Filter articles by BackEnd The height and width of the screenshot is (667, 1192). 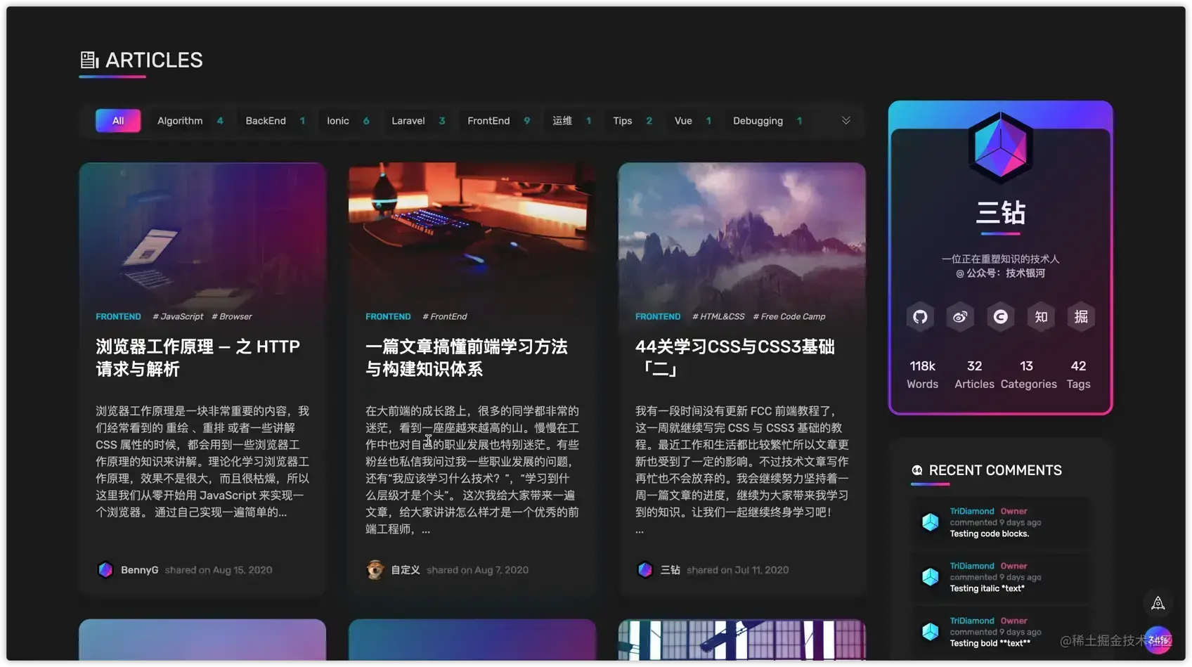(x=275, y=121)
